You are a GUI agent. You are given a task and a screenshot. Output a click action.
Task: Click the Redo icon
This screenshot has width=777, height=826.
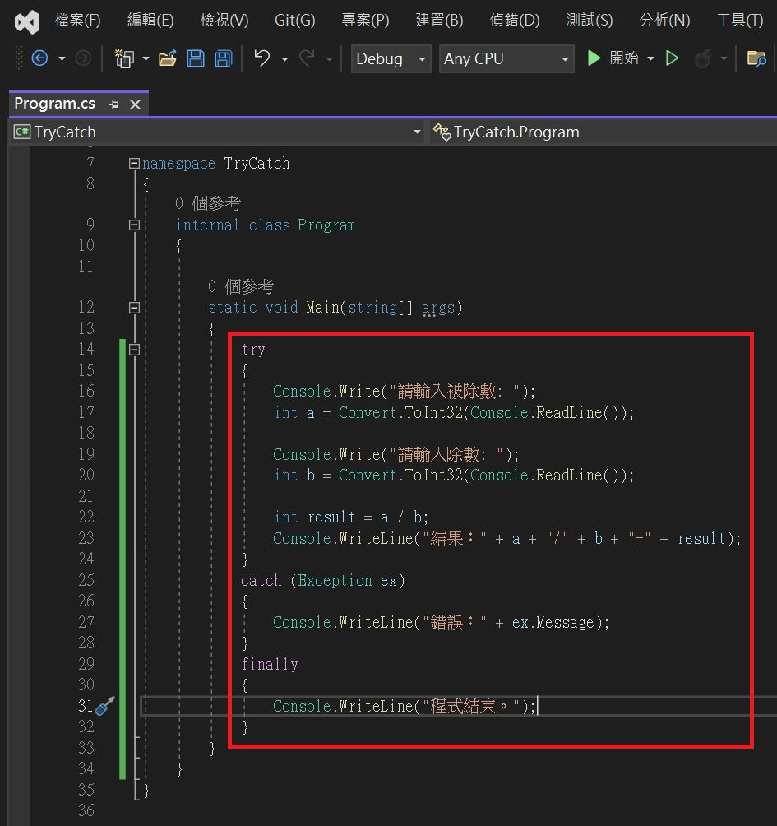[x=307, y=58]
